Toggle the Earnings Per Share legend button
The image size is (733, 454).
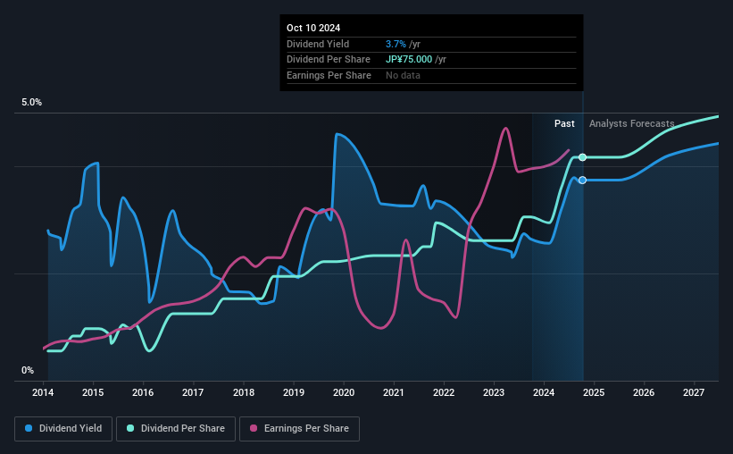(299, 429)
